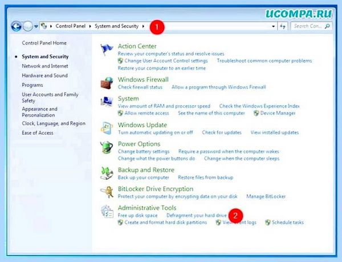This screenshot has width=342, height=262.
Task: Open Appearance and Personalization category
Action: tap(39, 112)
